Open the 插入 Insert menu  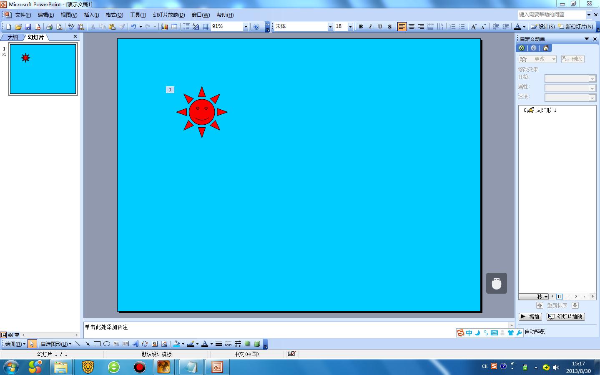coord(91,15)
